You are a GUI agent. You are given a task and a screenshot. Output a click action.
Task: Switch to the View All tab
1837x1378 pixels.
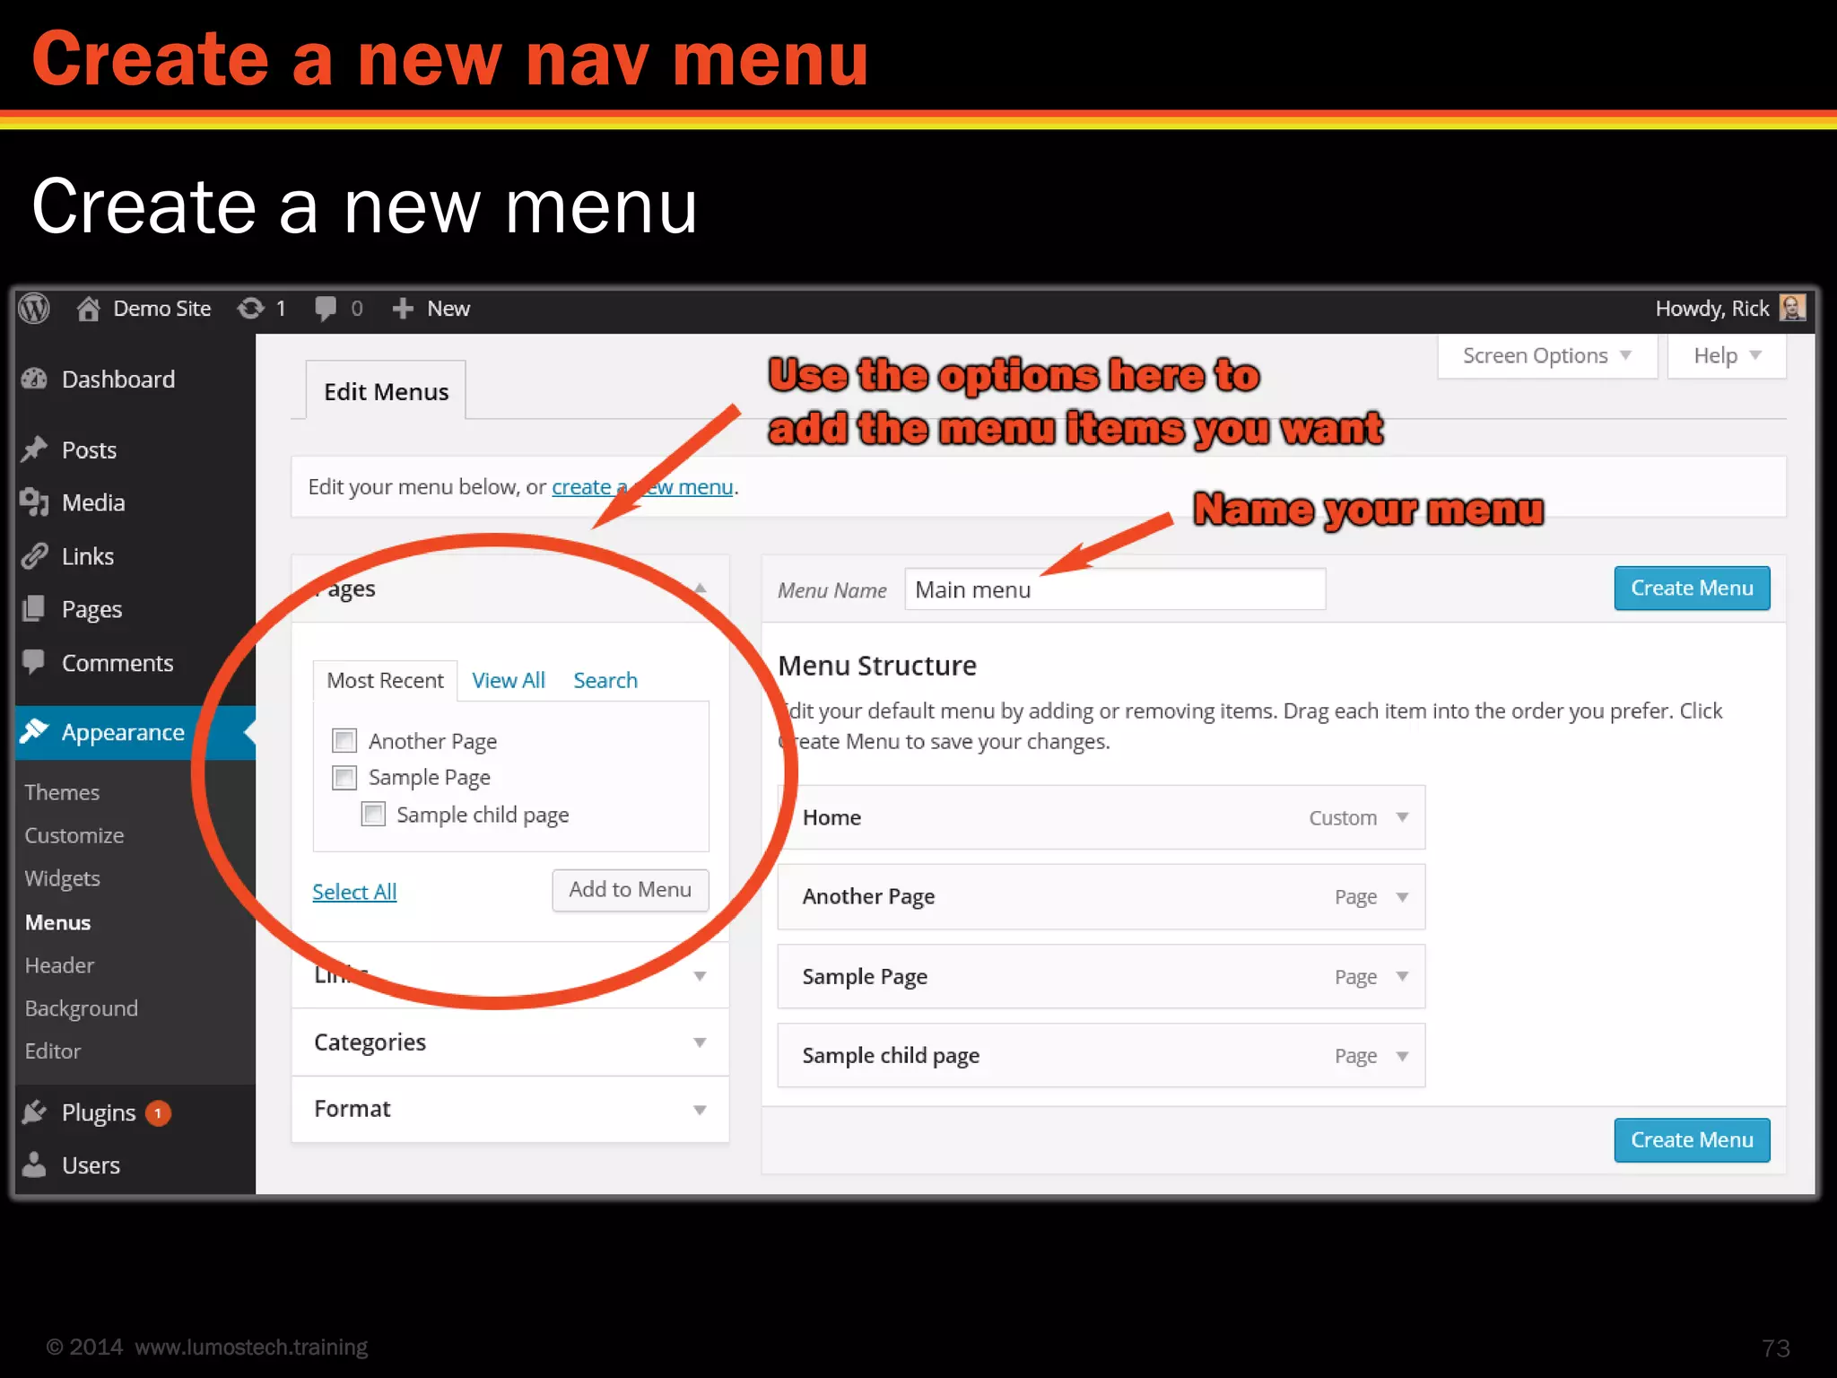point(508,680)
